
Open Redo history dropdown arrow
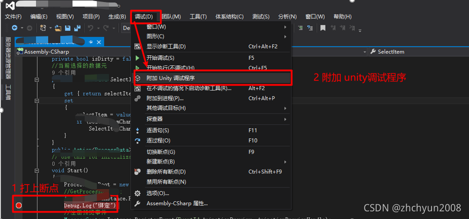(x=114, y=28)
